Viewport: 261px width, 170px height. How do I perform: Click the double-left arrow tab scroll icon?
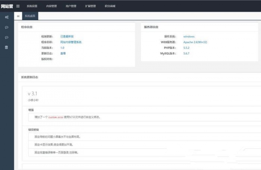pyautogui.click(x=18, y=16)
